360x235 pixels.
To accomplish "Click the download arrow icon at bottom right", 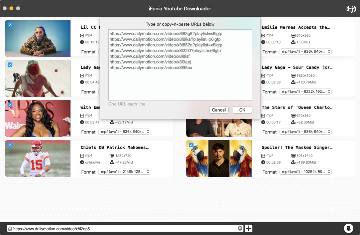I will point(348,229).
